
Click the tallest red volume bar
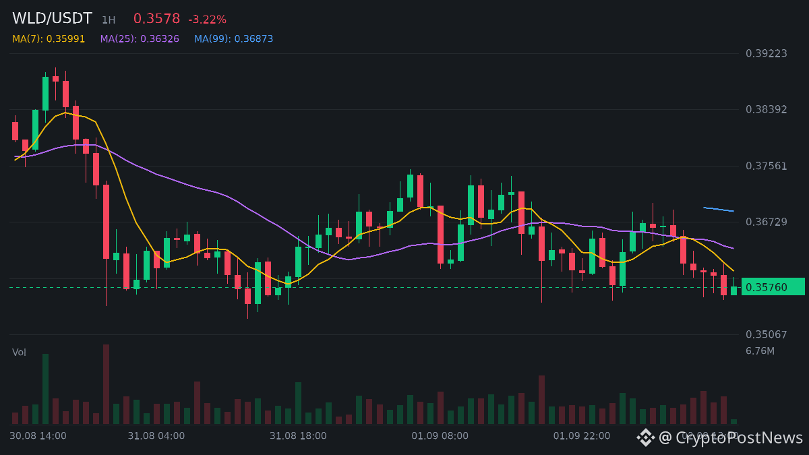pyautogui.click(x=106, y=384)
